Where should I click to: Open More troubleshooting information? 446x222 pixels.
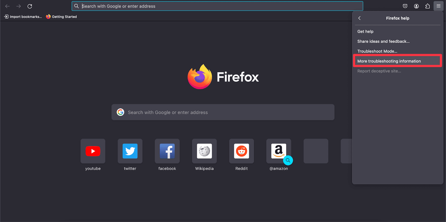[398, 61]
